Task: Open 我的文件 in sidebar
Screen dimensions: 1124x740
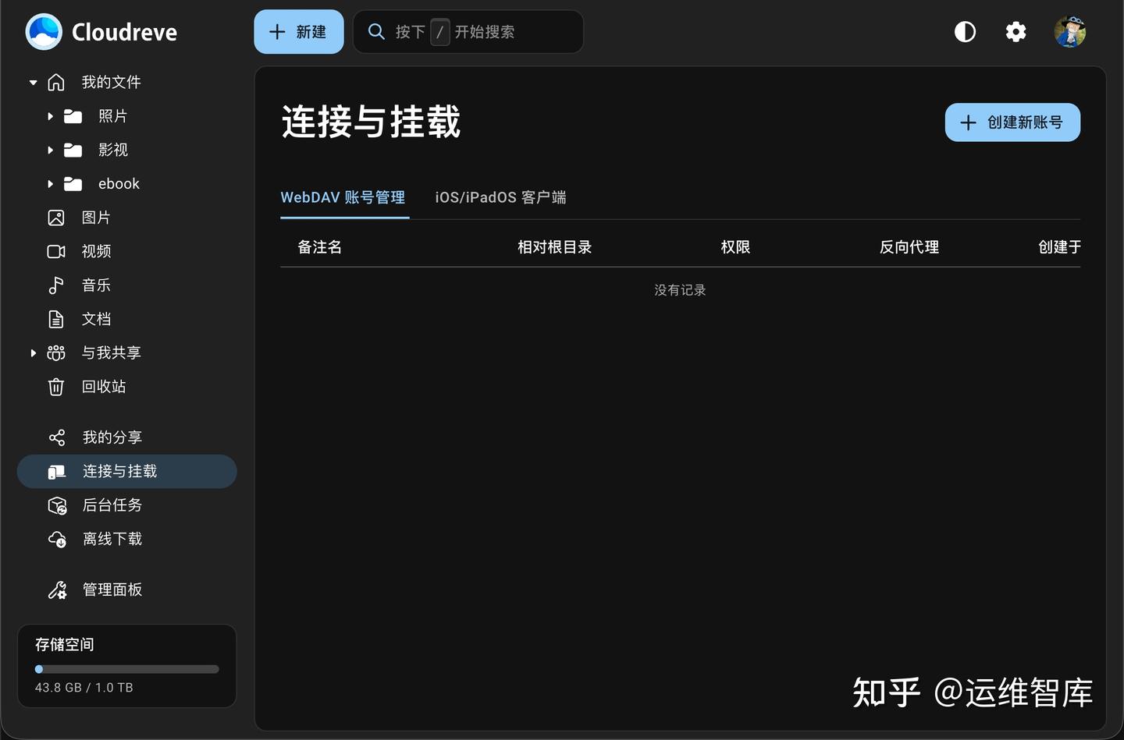Action: pos(111,82)
